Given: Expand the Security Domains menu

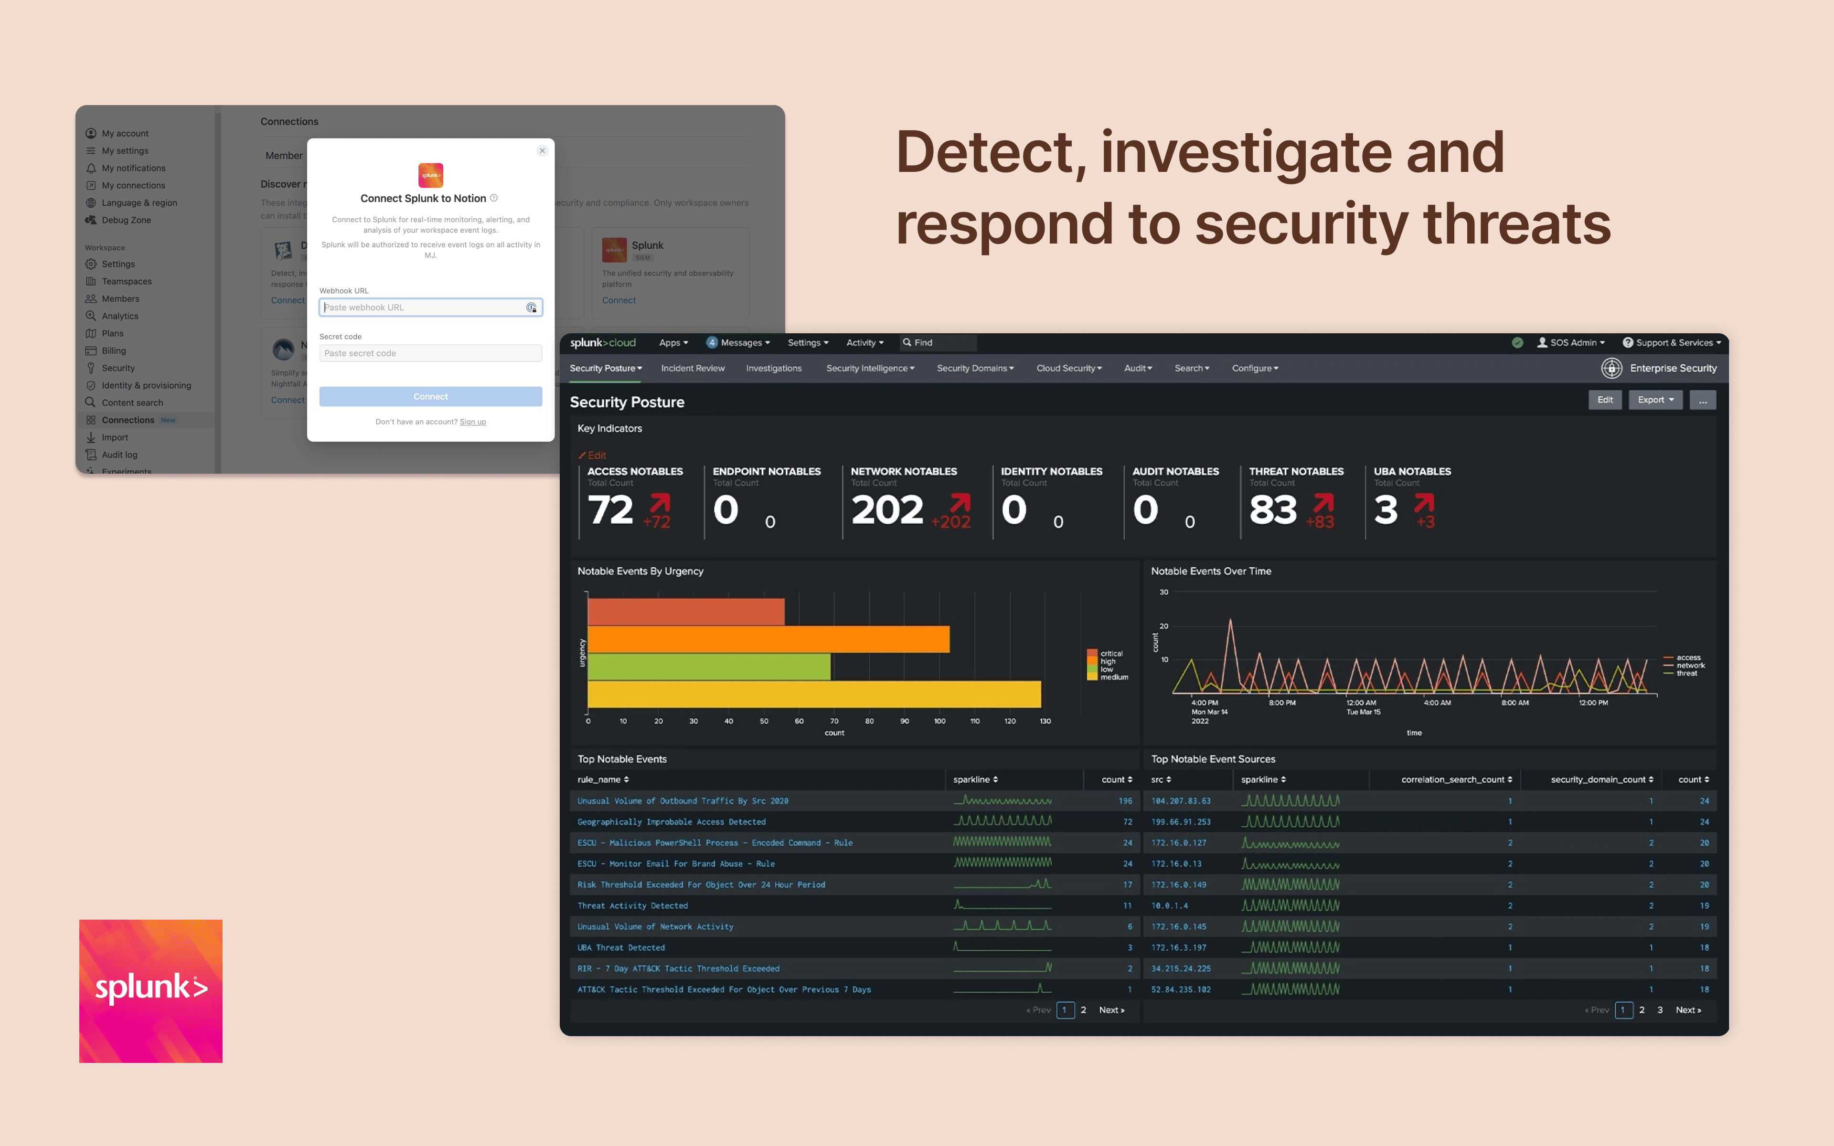Looking at the screenshot, I should pyautogui.click(x=975, y=368).
